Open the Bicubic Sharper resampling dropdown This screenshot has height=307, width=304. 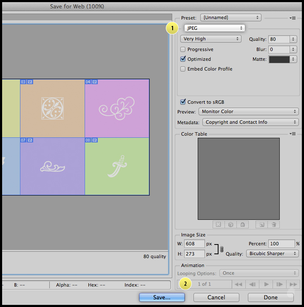[x=272, y=253]
